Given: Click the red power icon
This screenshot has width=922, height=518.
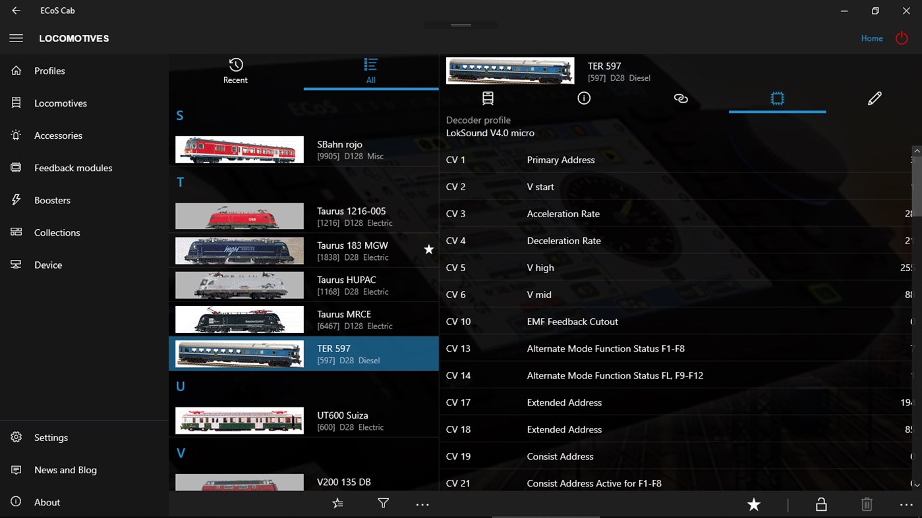Looking at the screenshot, I should [x=902, y=38].
